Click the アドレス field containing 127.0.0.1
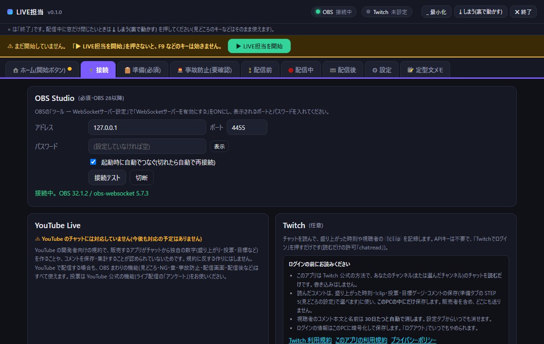The height and width of the screenshot is (344, 544). coord(147,128)
